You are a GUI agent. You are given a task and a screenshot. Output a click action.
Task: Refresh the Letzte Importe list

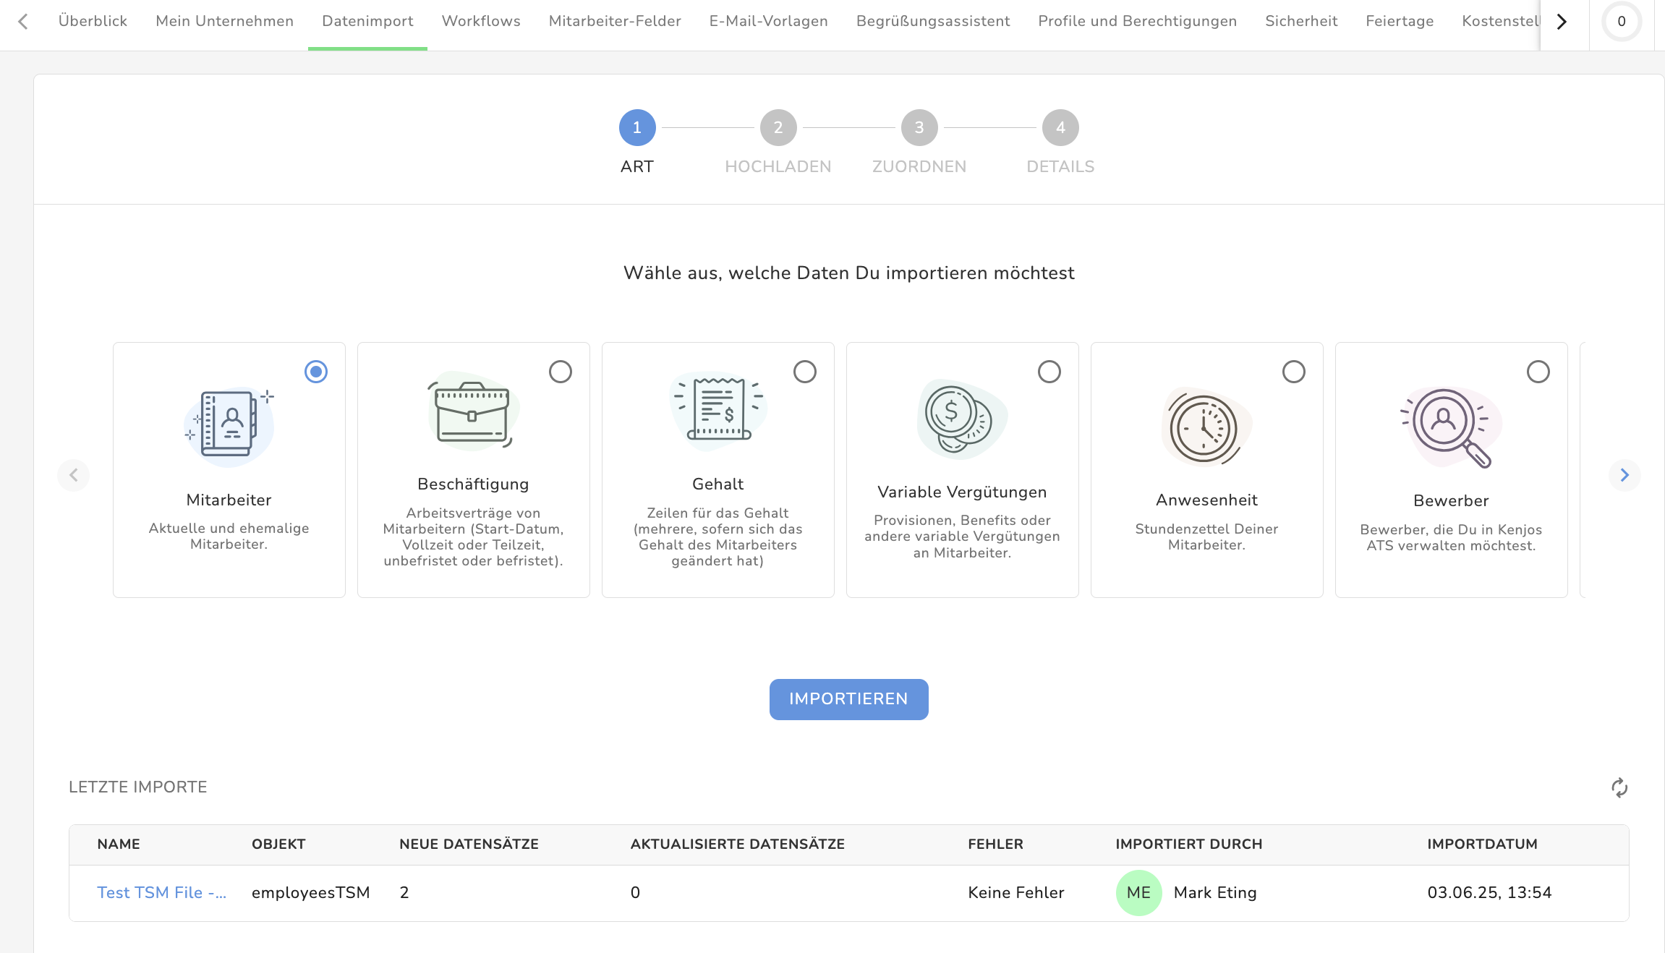click(1619, 787)
